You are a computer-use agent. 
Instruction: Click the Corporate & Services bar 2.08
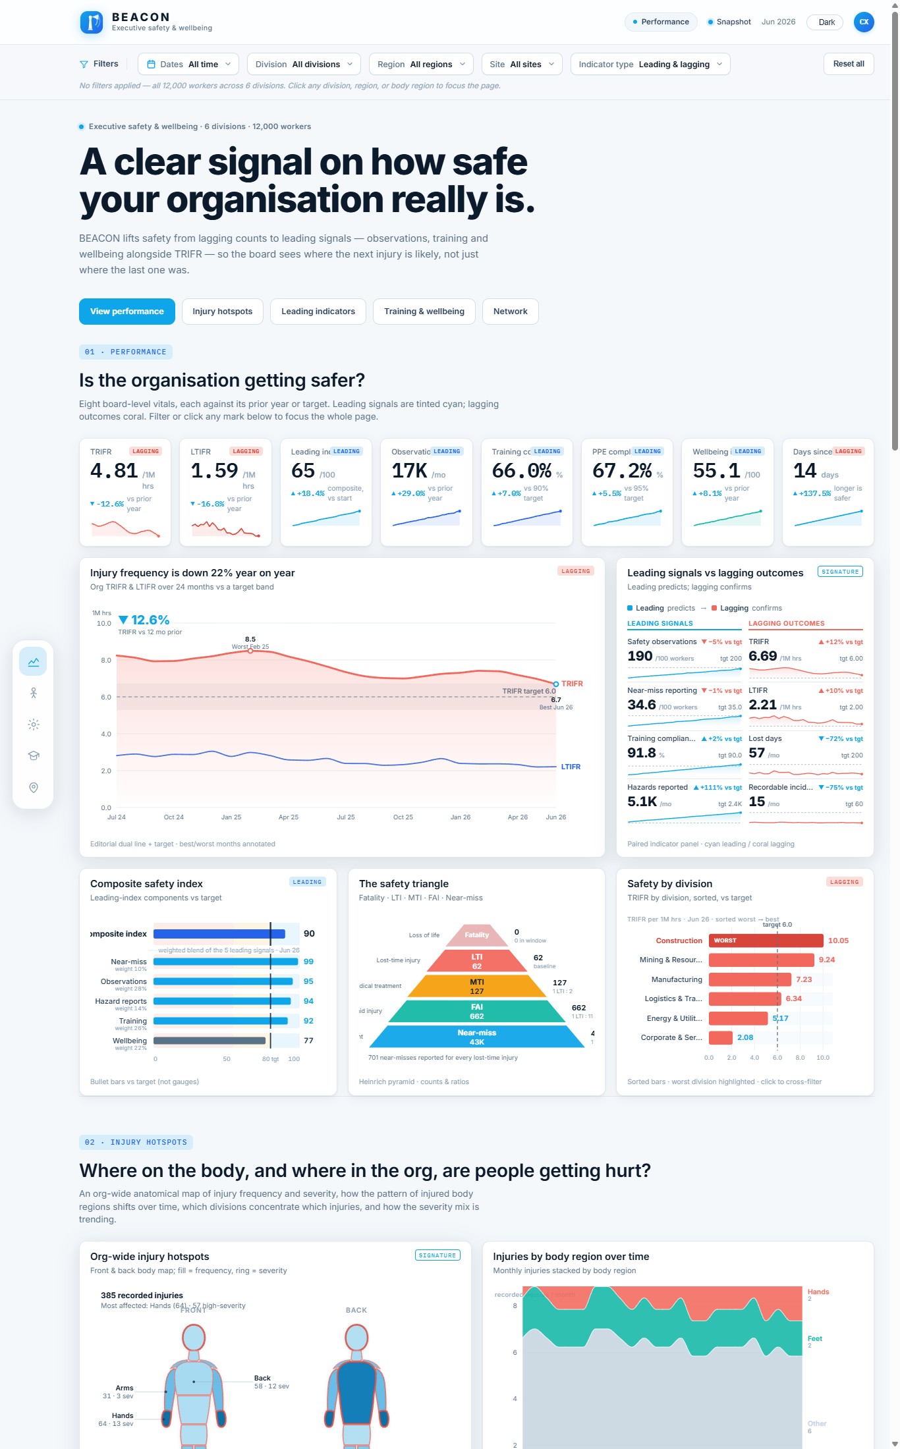(721, 1037)
